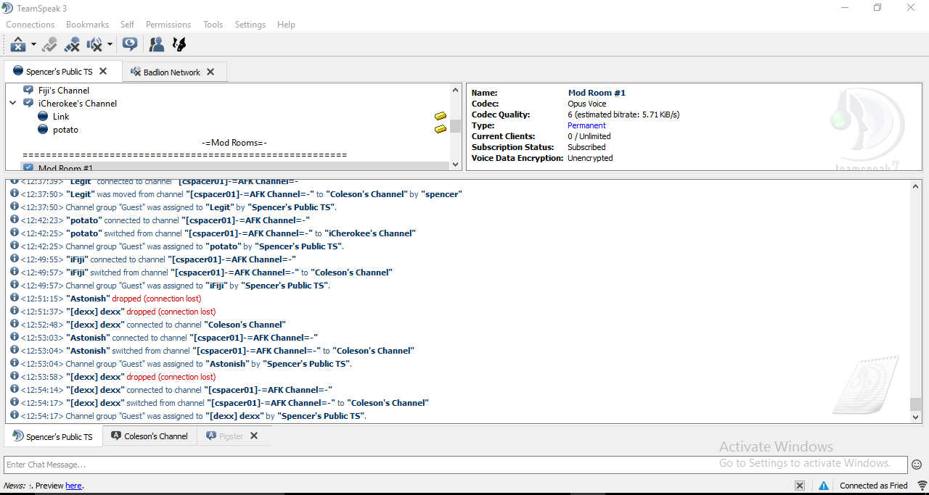
Task: Click the channel tree scrollbar thumb
Action: point(456,126)
